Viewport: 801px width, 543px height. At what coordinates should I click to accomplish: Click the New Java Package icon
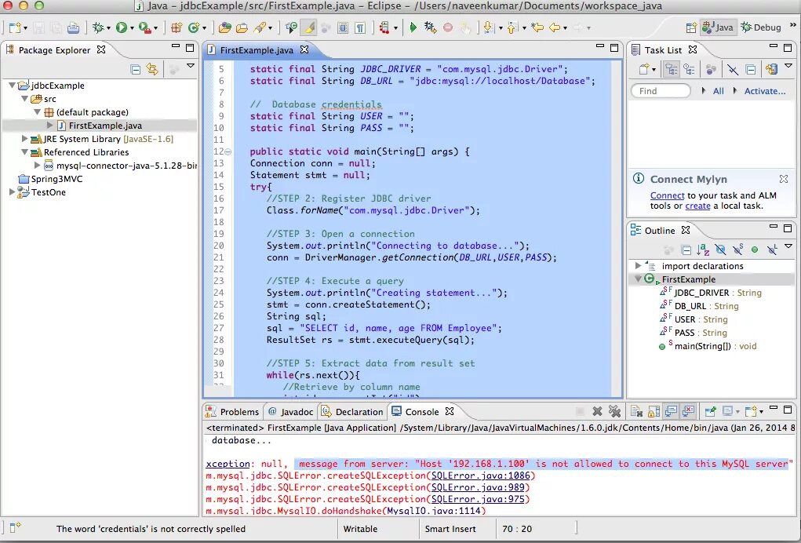click(177, 27)
